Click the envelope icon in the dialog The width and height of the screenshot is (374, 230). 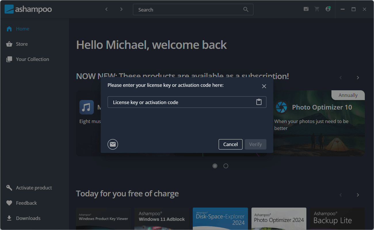[x=113, y=144]
